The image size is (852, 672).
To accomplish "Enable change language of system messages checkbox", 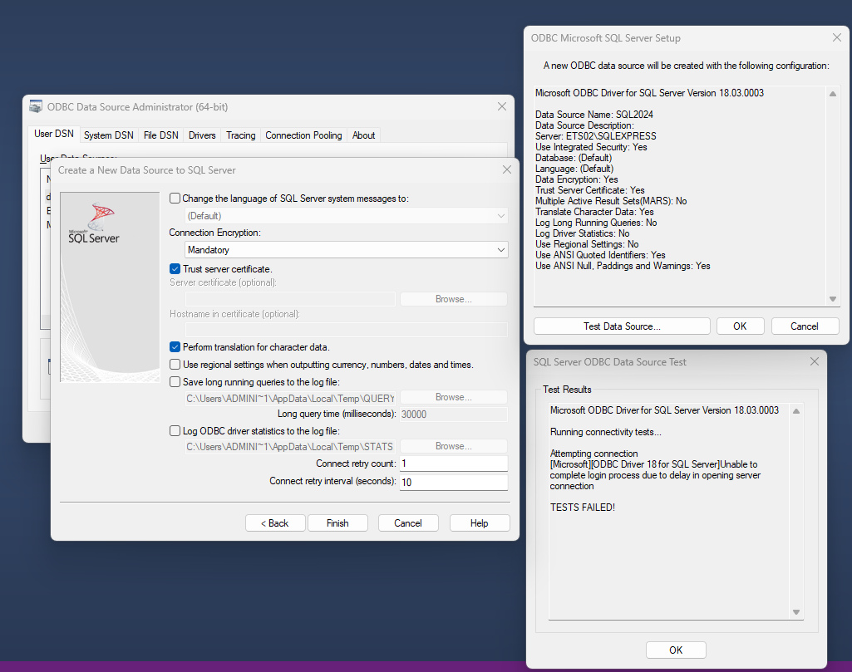I will pyautogui.click(x=175, y=199).
